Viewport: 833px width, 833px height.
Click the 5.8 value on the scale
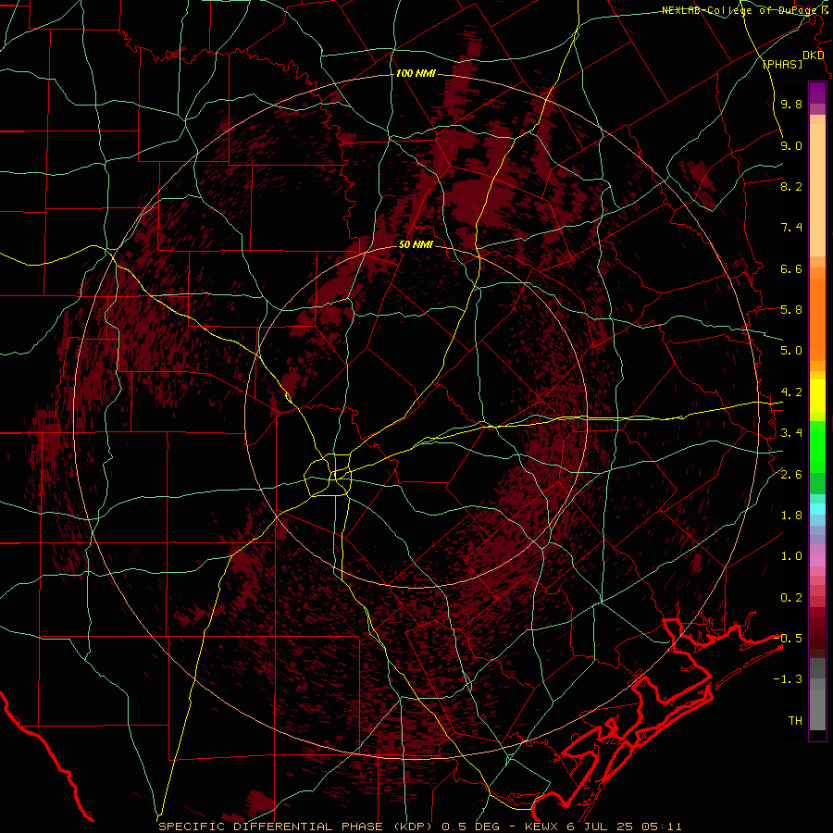791,310
